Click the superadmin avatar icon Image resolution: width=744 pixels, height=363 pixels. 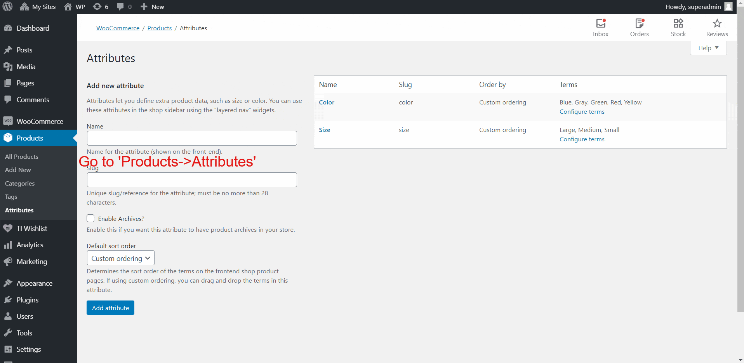(x=728, y=7)
